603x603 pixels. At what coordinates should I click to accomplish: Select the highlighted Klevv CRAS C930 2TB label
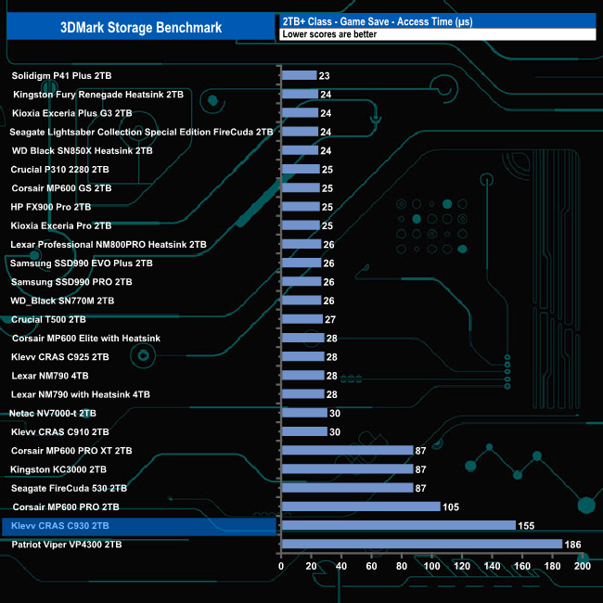pyautogui.click(x=60, y=526)
